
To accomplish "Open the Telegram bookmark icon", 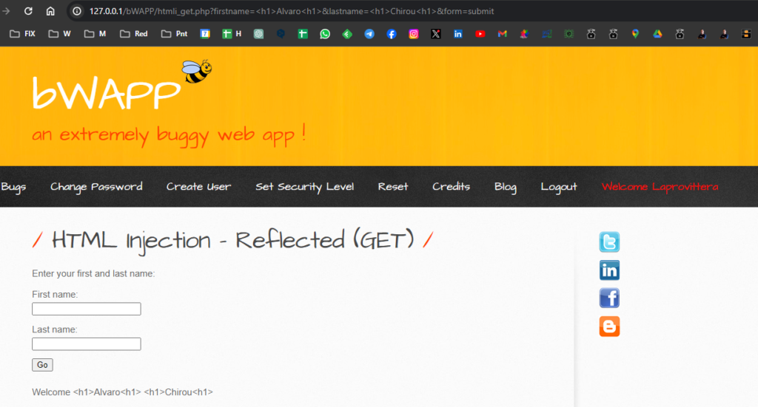I will point(369,34).
